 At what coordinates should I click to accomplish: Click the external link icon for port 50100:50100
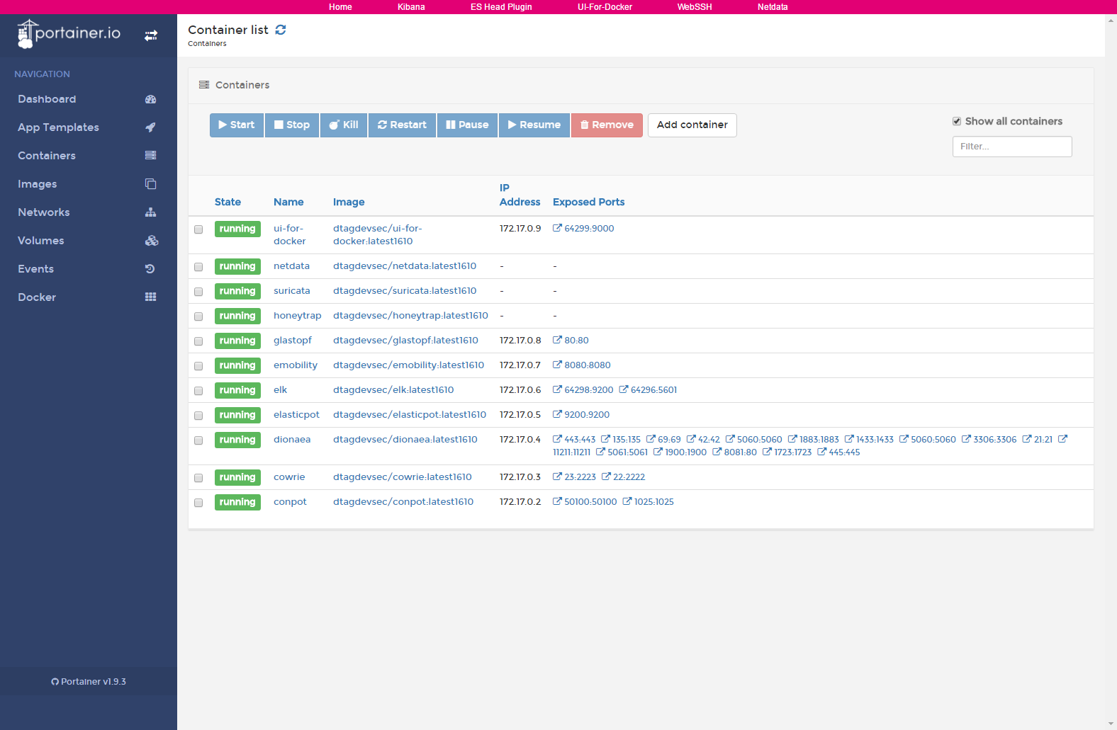point(557,501)
